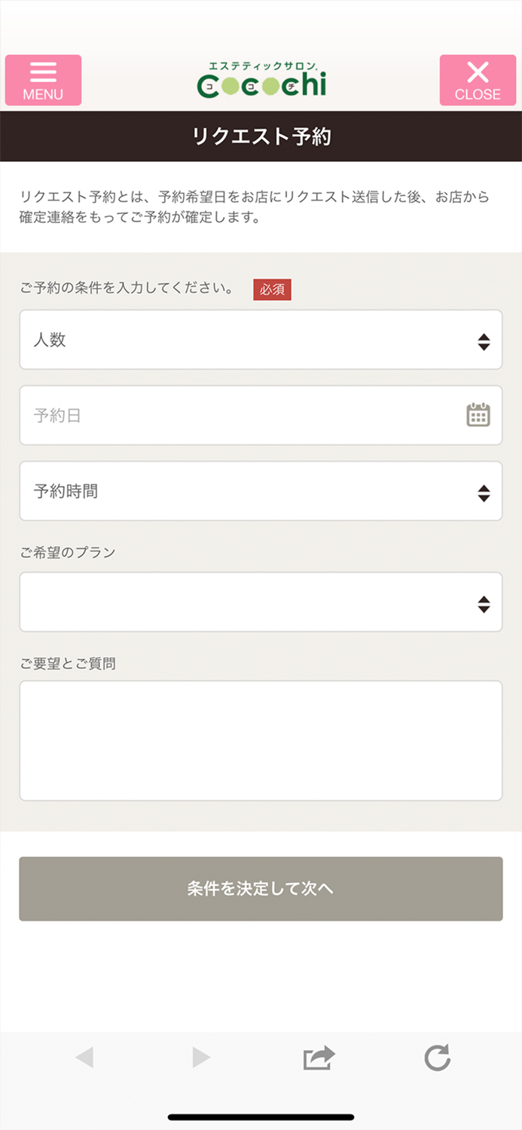Tap the share icon in bottom toolbar
Screen dimensions: 522x1130
tap(319, 1058)
